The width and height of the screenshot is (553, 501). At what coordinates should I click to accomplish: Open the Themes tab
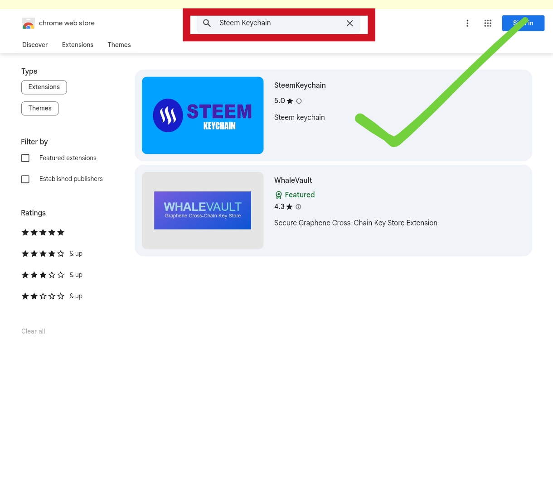119,45
